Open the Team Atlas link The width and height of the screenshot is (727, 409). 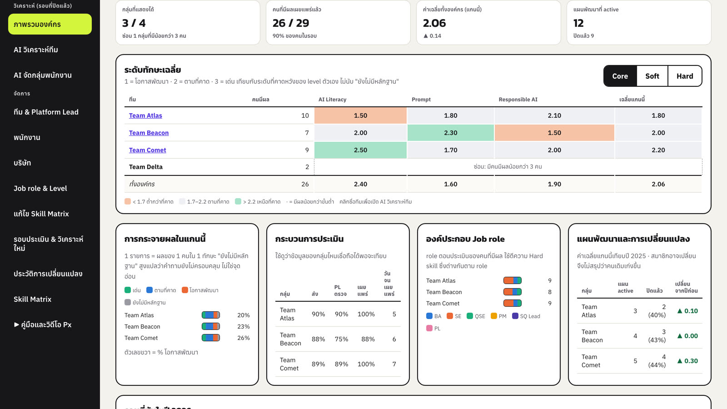point(145,115)
